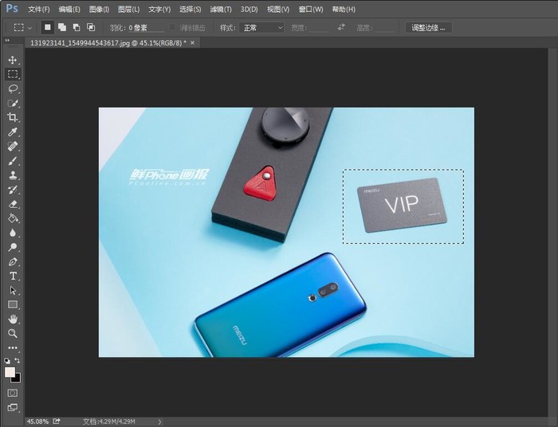Swap width and height values
This screenshot has height=427, width=558.
coord(341,27)
